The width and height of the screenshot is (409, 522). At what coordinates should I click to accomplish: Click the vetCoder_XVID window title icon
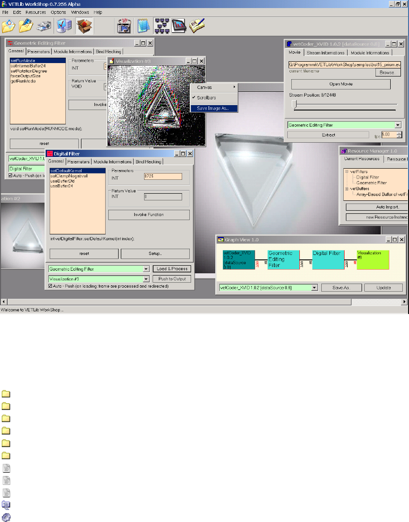(290, 44)
